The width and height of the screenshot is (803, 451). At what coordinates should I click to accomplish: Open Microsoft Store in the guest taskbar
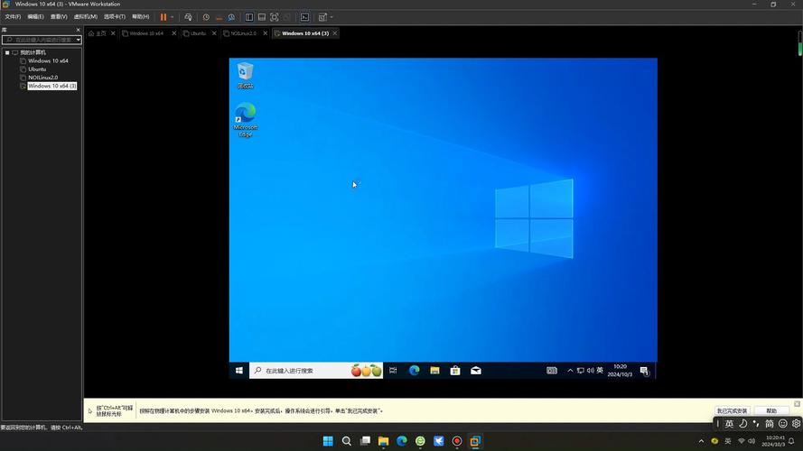pyautogui.click(x=455, y=370)
